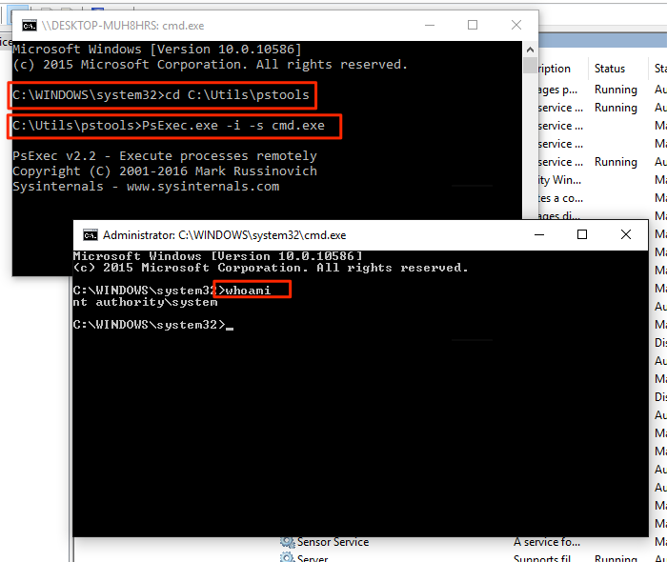Click the PsExec console vertical scrollbar thumb
Screen dimensions: 667x562
[530, 66]
